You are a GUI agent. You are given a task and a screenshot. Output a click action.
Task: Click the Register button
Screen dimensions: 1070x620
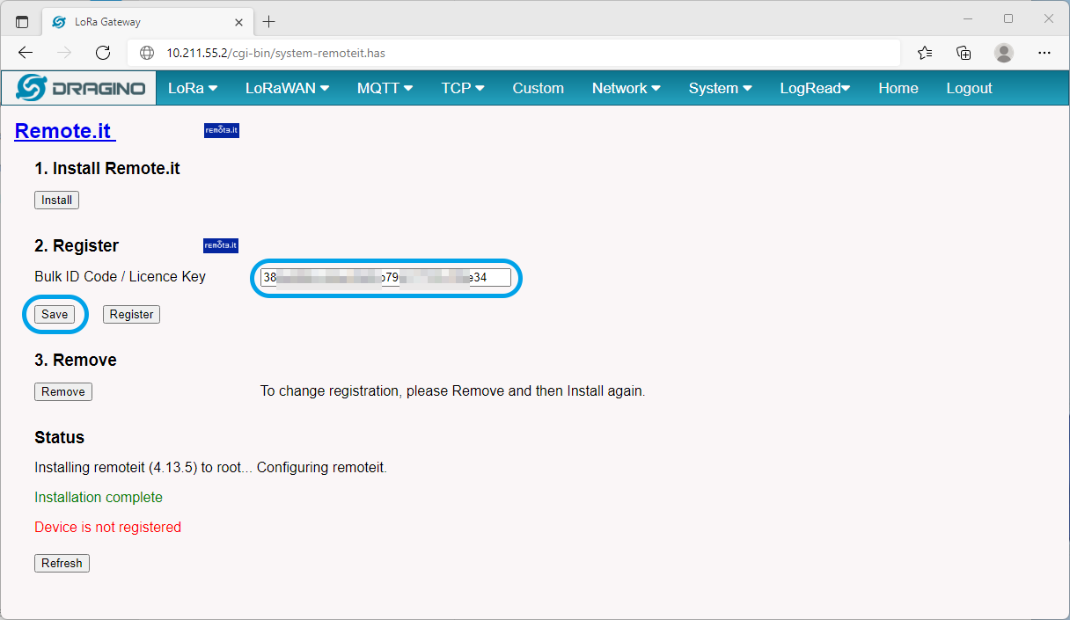point(131,315)
